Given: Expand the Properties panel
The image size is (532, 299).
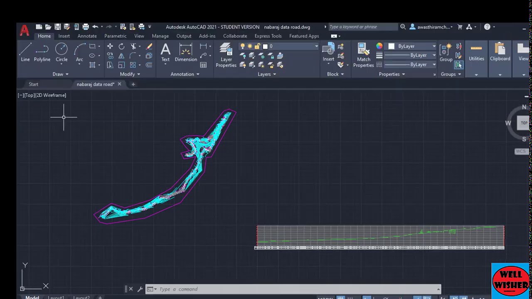Looking at the screenshot, I should (392, 74).
